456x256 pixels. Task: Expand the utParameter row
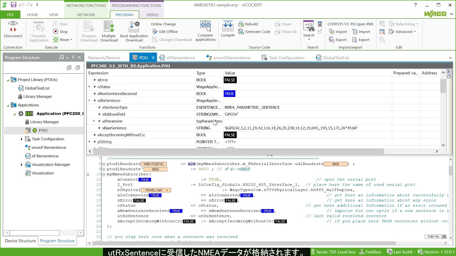pyautogui.click(x=94, y=121)
